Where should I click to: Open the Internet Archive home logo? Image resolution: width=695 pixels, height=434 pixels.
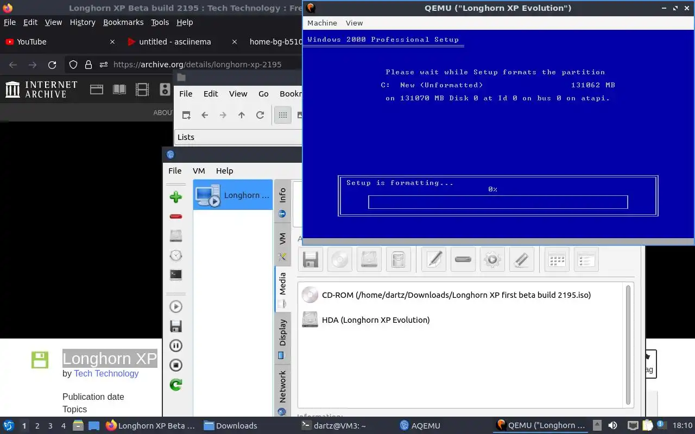[x=41, y=90]
